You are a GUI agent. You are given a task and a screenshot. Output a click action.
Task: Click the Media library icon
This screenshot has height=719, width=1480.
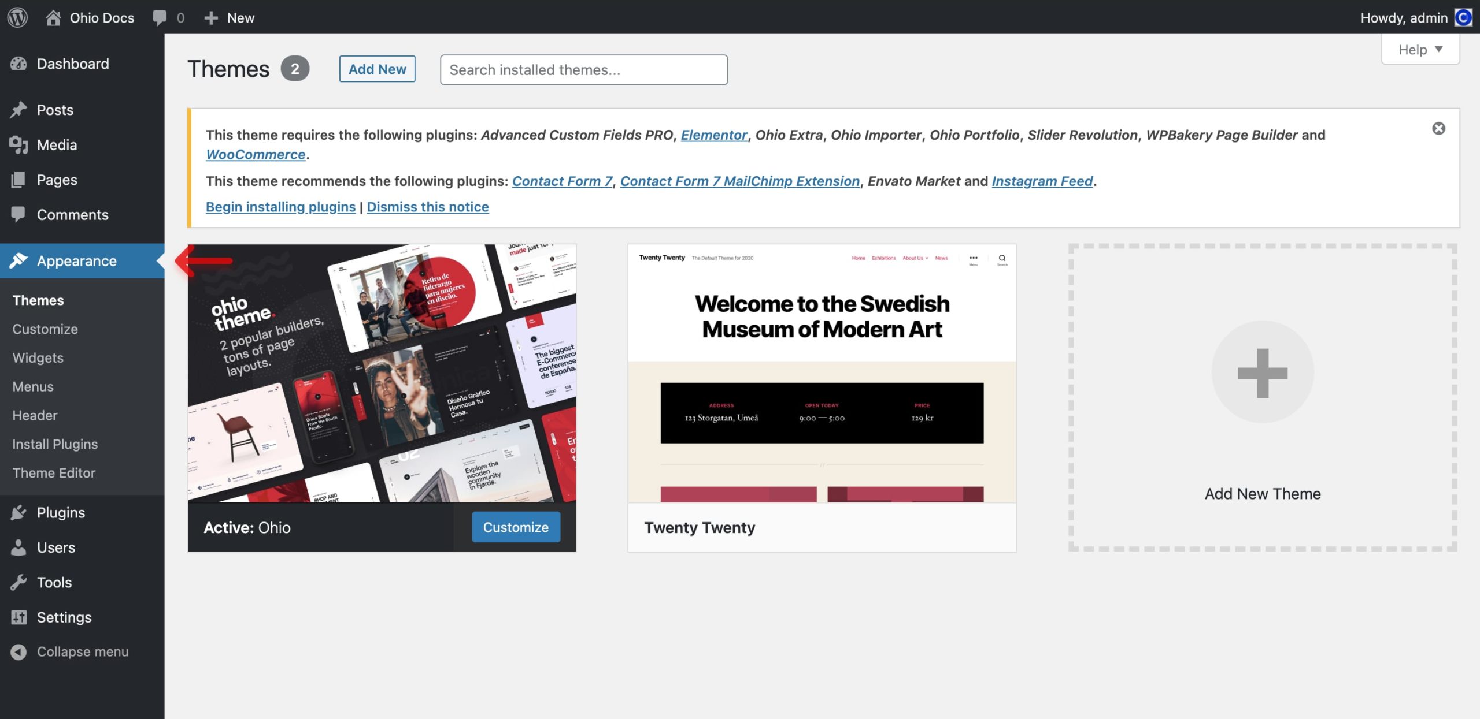tap(18, 144)
